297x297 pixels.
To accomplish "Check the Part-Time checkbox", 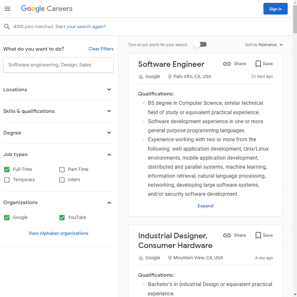I will (62, 170).
